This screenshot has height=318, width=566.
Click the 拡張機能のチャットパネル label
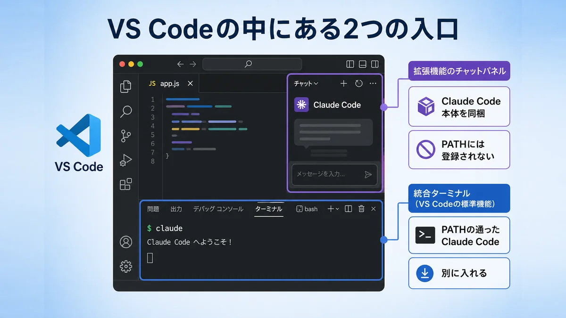[460, 71]
